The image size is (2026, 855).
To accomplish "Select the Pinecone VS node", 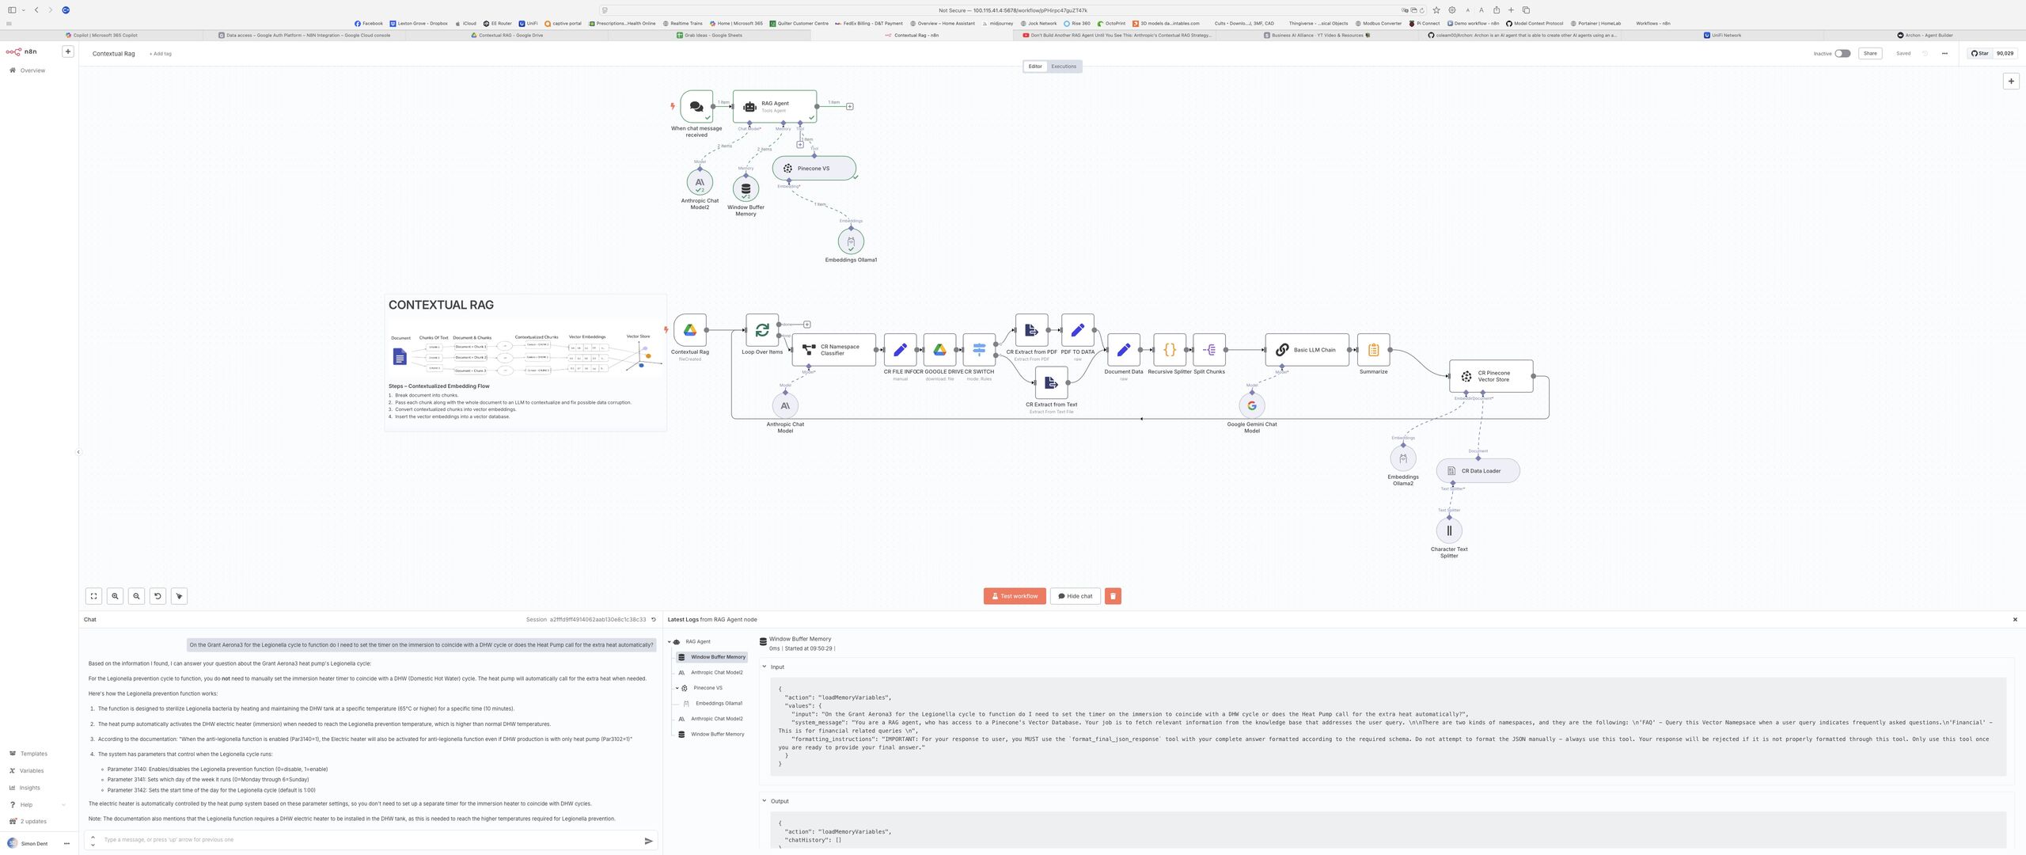I will 814,168.
